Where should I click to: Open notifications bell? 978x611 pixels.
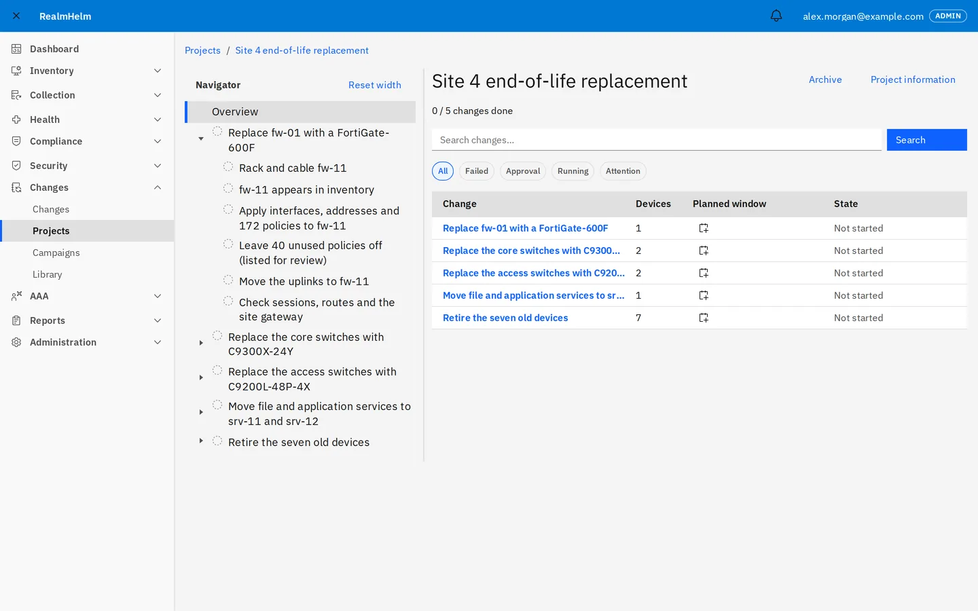[x=776, y=16]
